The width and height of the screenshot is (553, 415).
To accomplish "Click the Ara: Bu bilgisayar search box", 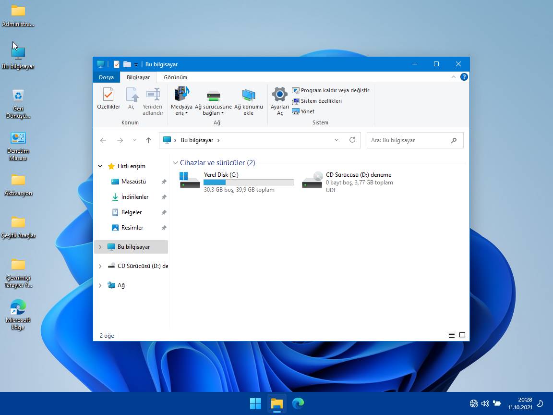I will pos(408,140).
